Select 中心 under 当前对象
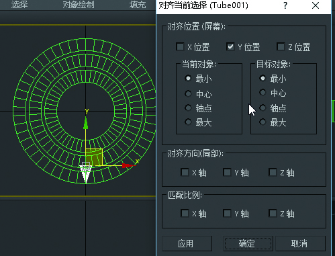 point(188,93)
